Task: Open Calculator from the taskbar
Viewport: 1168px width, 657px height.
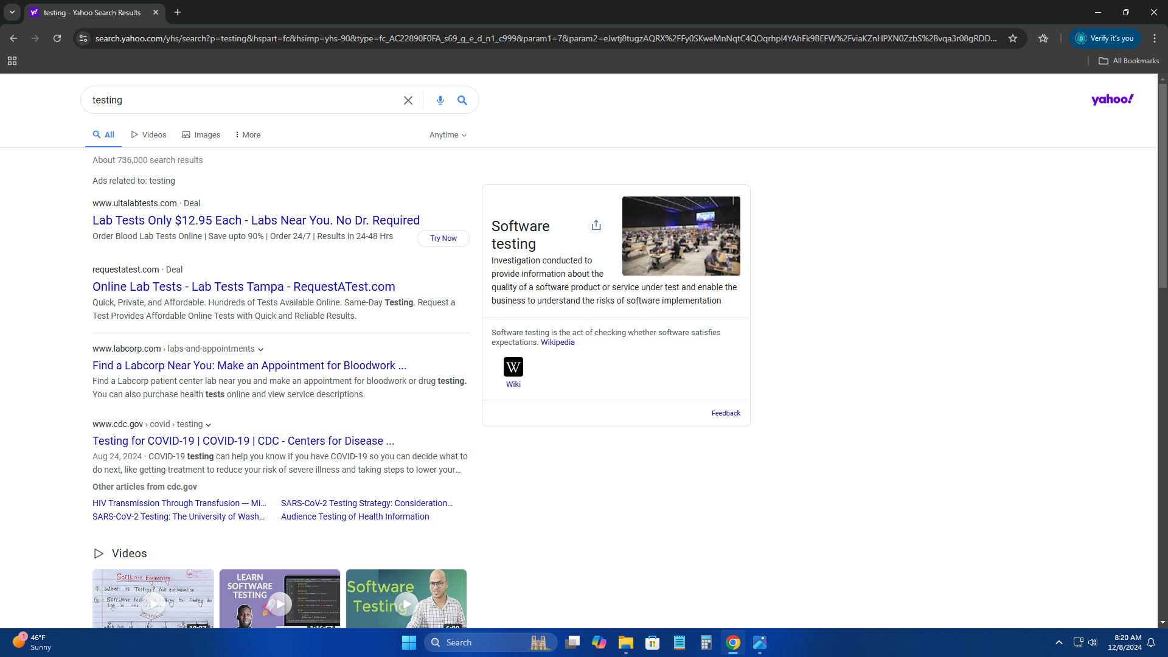Action: pyautogui.click(x=706, y=642)
